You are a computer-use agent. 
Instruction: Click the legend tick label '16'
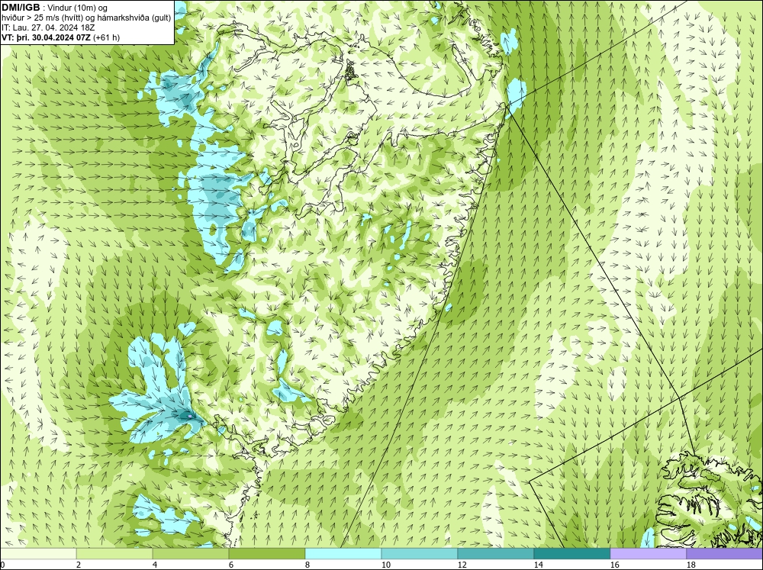[x=614, y=565]
